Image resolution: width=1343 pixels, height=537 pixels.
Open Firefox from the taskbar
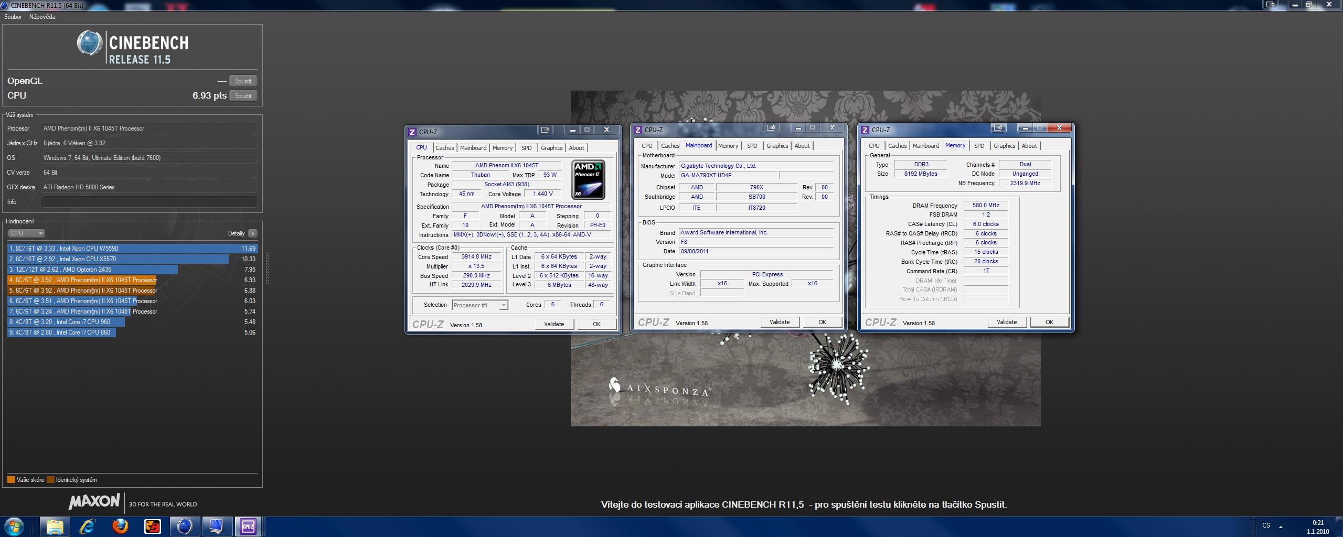pos(120,526)
